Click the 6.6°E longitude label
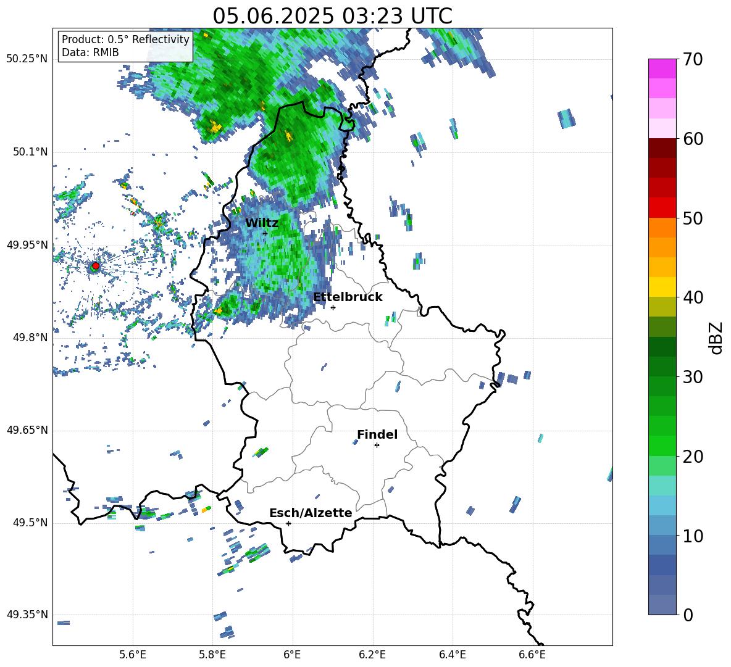Viewport: 731px width, 667px height. 532,655
